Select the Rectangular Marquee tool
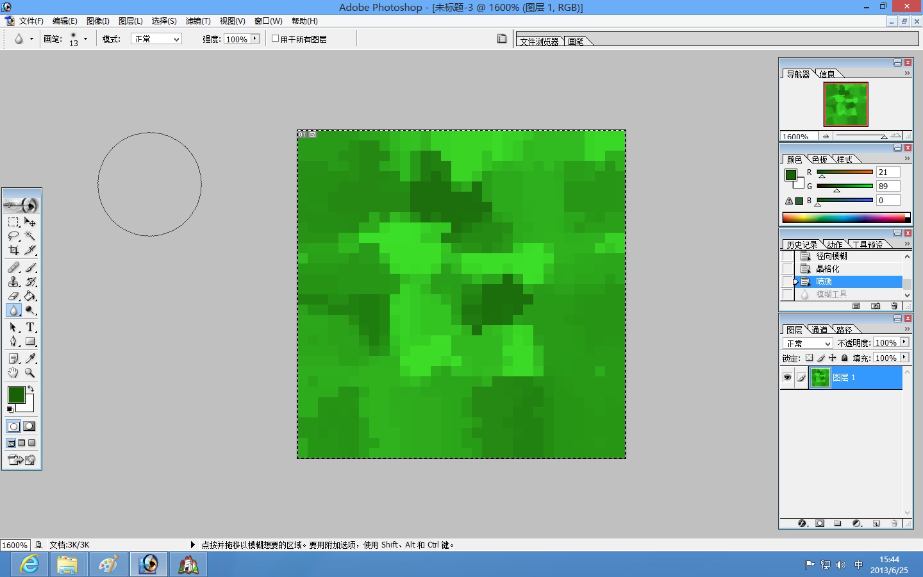923x577 pixels. [13, 222]
